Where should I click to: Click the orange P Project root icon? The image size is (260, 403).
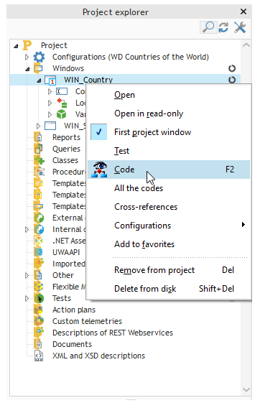pos(27,45)
